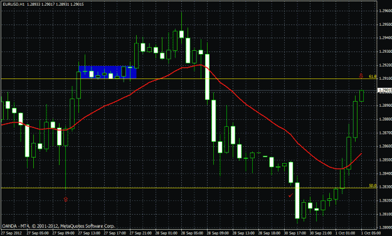Click the 1 Oct 05:00 time label
This screenshot has height=236, width=392.
371,233
